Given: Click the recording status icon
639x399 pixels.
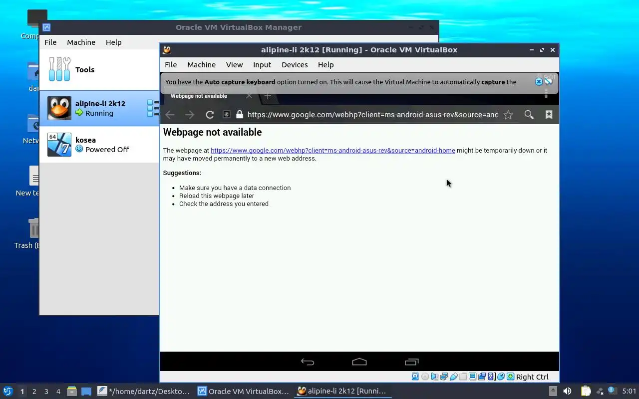Looking at the screenshot, I should pos(482,377).
